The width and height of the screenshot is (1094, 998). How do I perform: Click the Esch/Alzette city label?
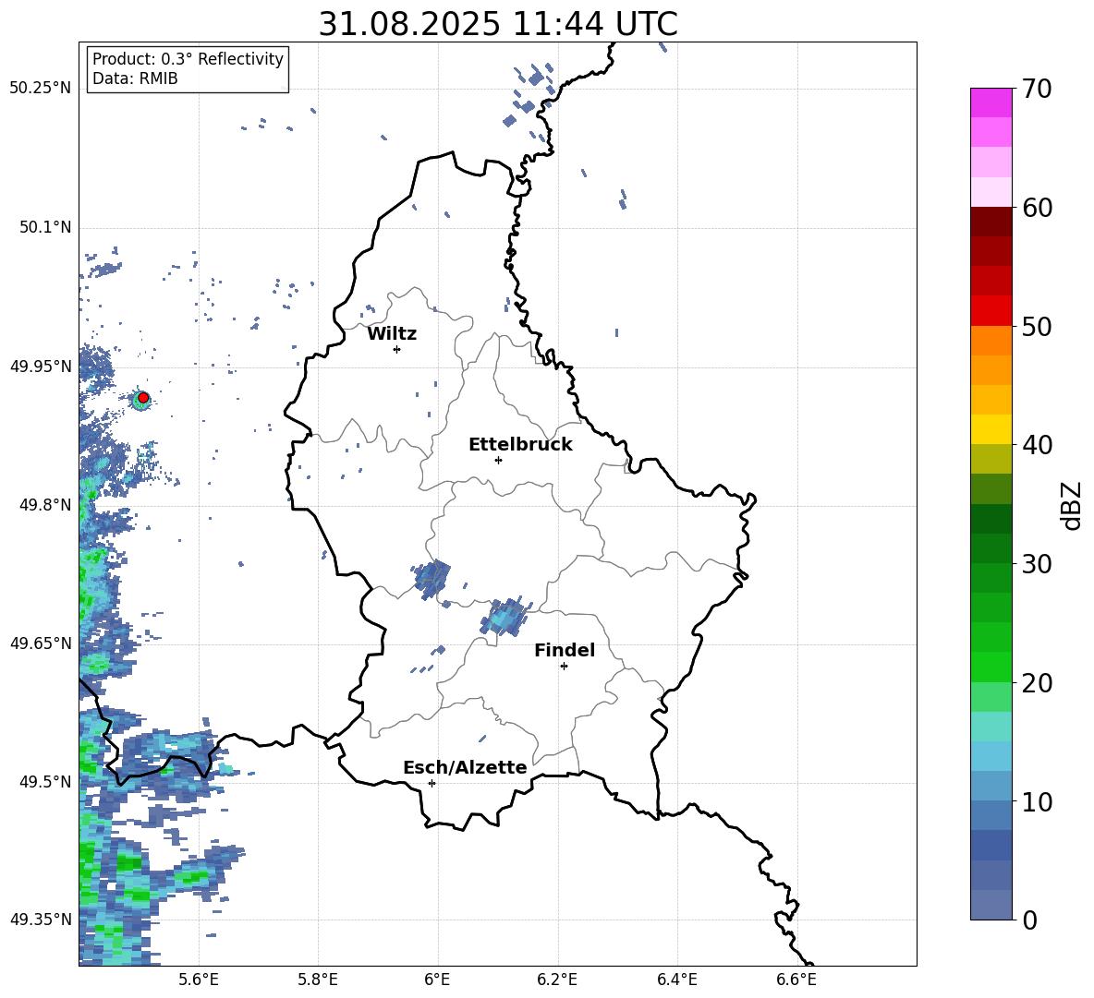point(466,767)
